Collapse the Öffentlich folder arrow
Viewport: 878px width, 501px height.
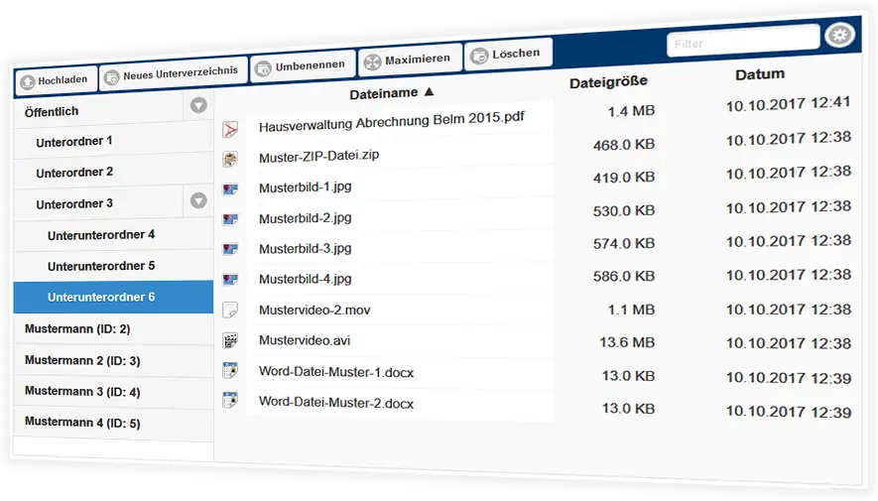tap(198, 105)
